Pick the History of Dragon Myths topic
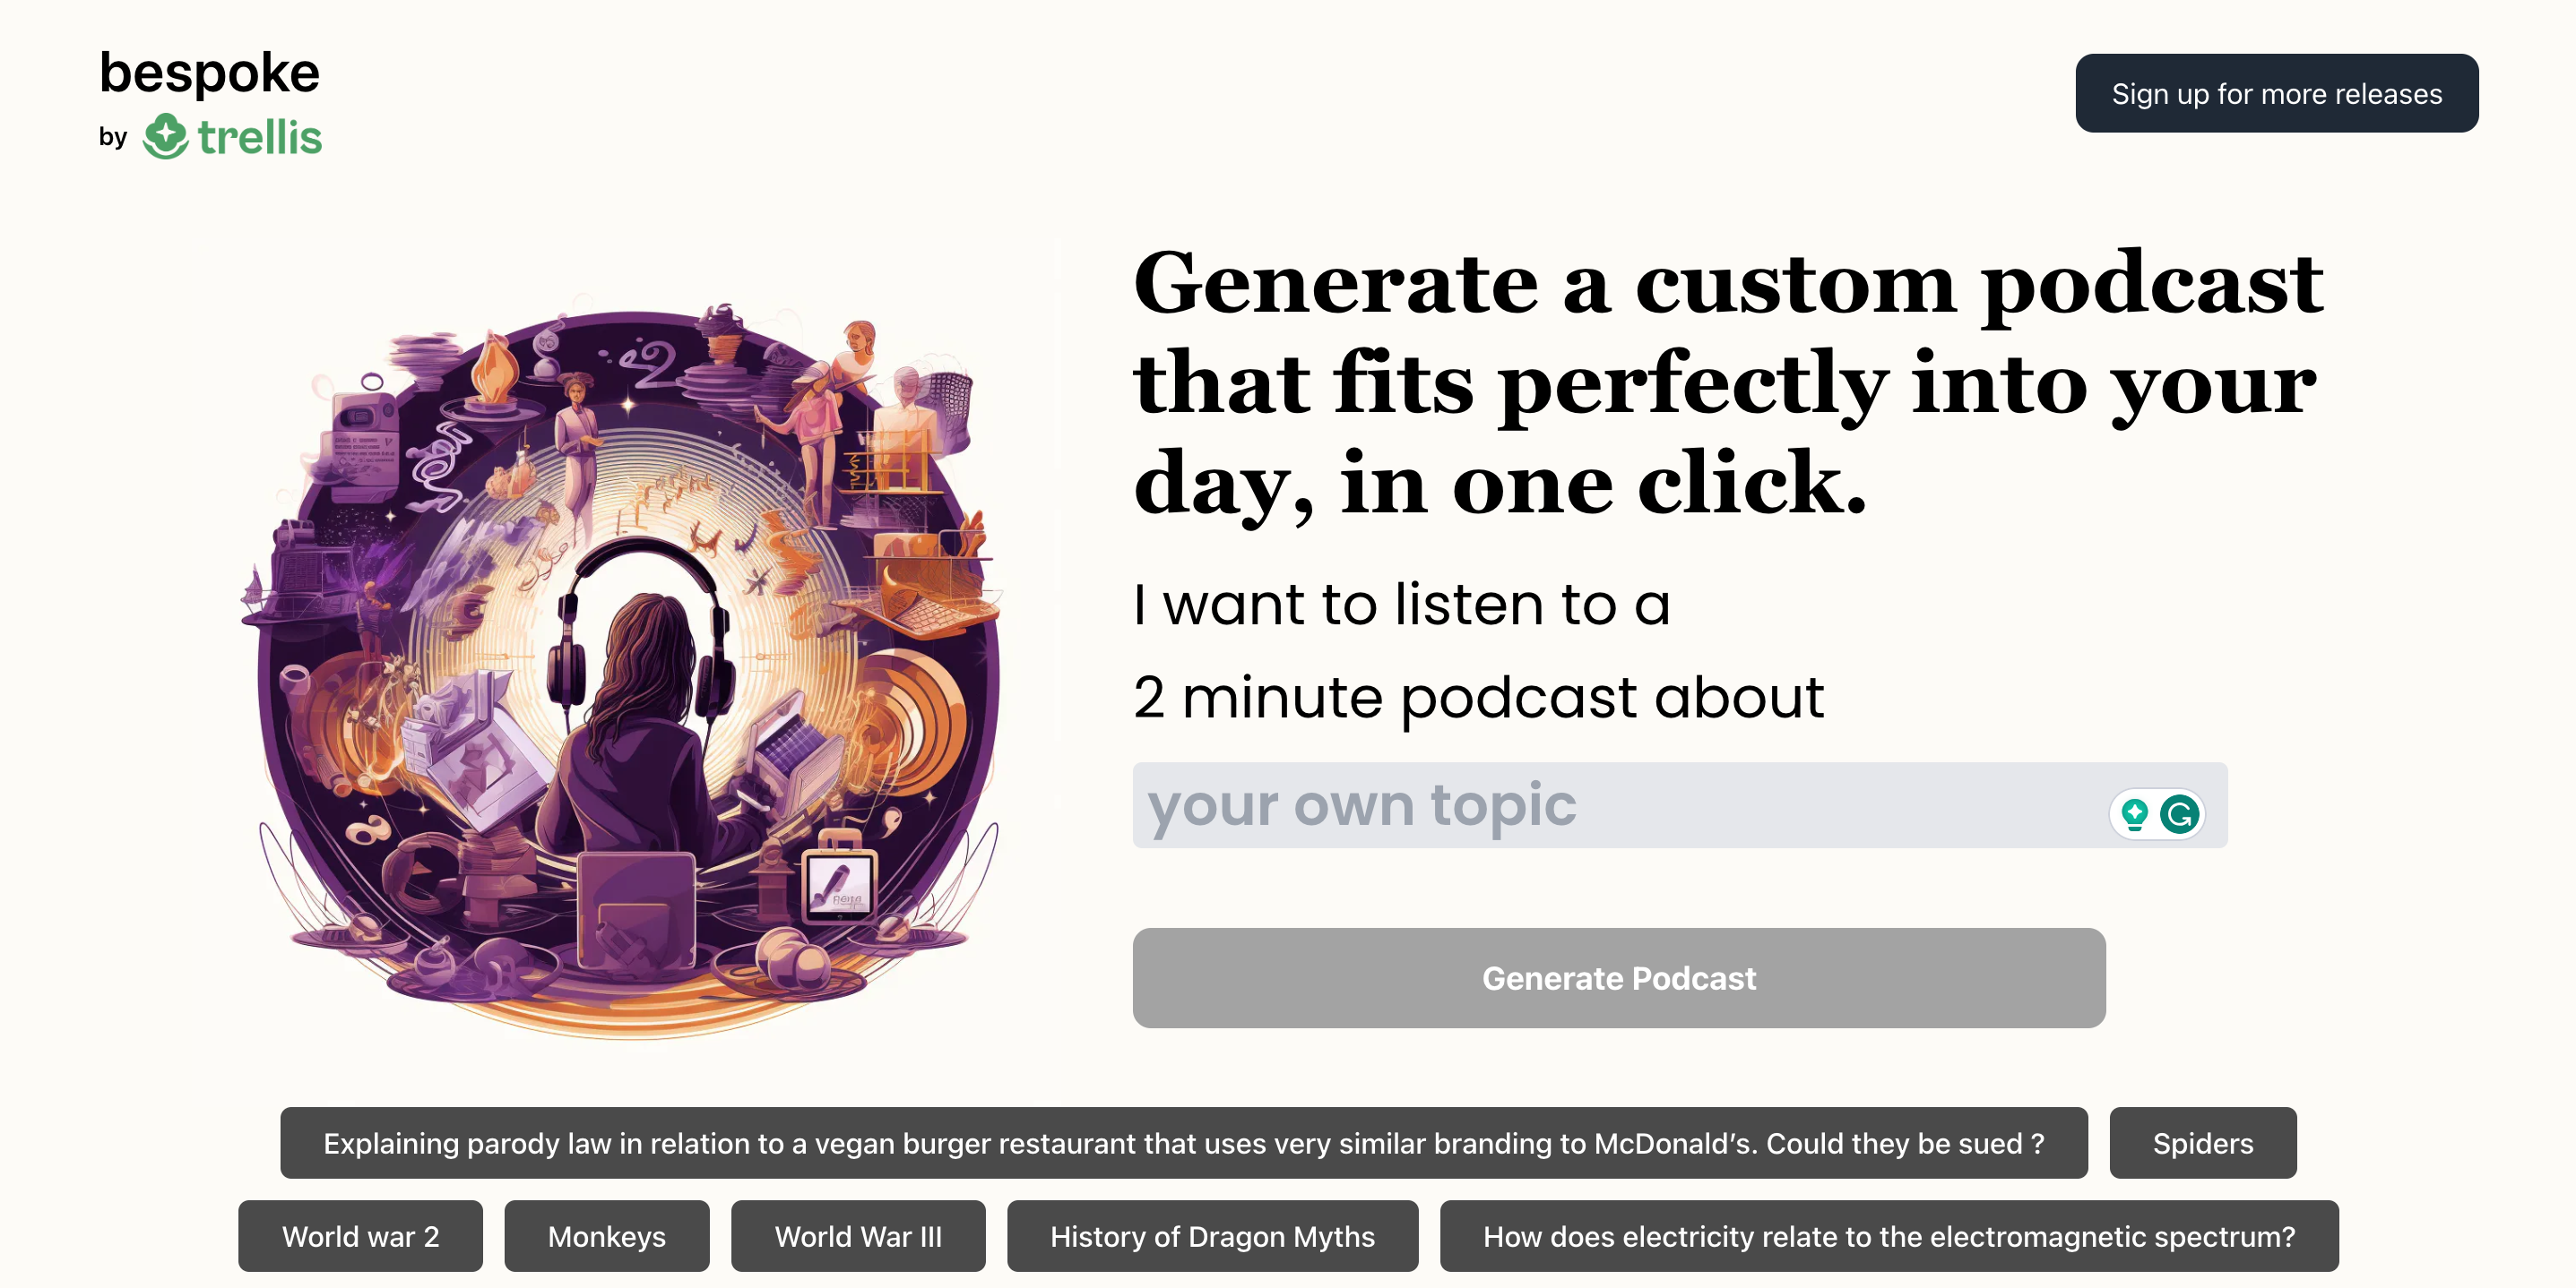Viewport: 2576px width, 1288px height. point(1211,1235)
